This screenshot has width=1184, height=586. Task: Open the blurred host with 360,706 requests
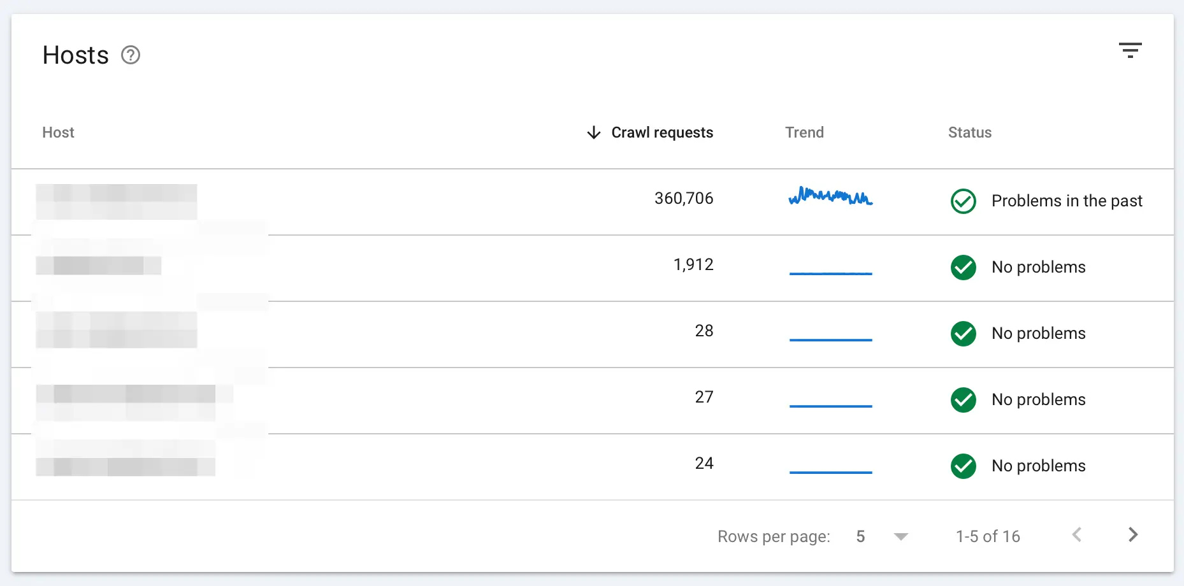tap(117, 201)
